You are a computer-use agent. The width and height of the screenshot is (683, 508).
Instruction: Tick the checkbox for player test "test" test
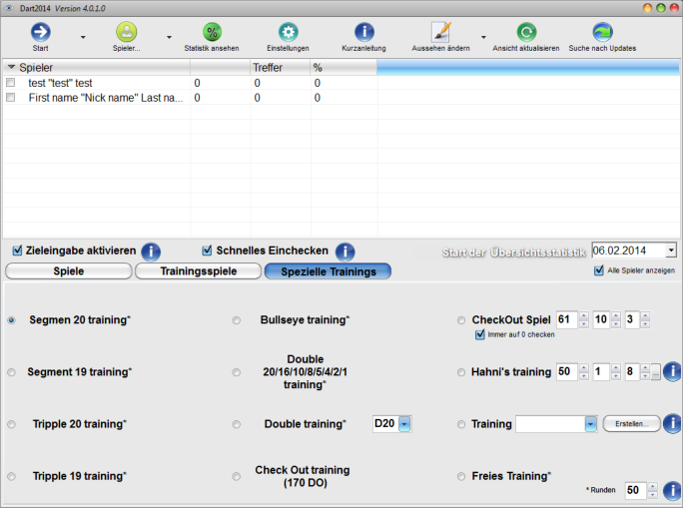[11, 84]
